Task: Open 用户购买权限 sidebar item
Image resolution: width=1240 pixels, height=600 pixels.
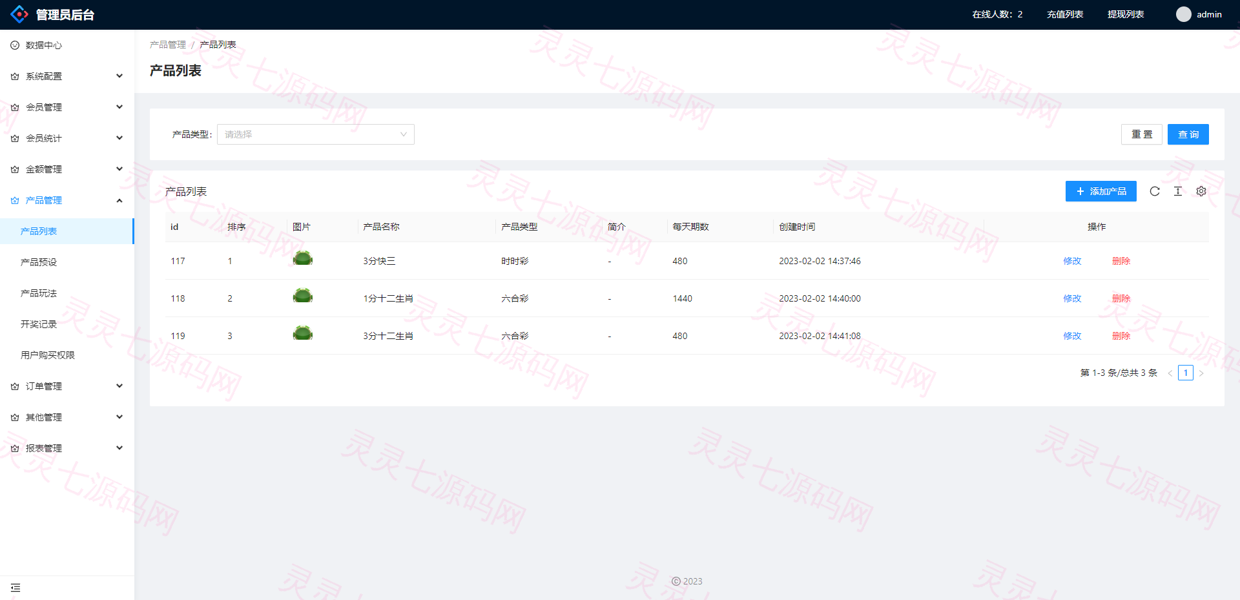Action: [67, 355]
